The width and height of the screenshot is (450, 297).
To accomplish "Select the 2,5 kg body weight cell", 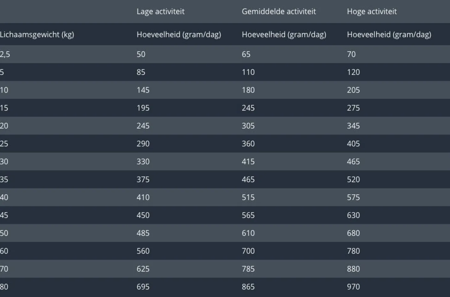I will click(5, 54).
